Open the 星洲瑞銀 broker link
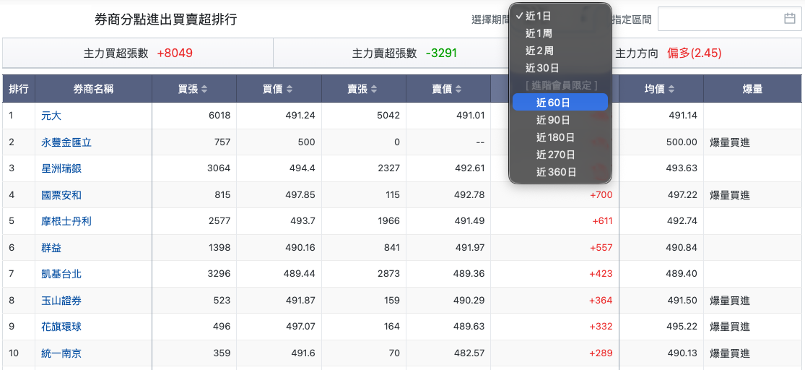Image resolution: width=805 pixels, height=370 pixels. pyautogui.click(x=61, y=168)
